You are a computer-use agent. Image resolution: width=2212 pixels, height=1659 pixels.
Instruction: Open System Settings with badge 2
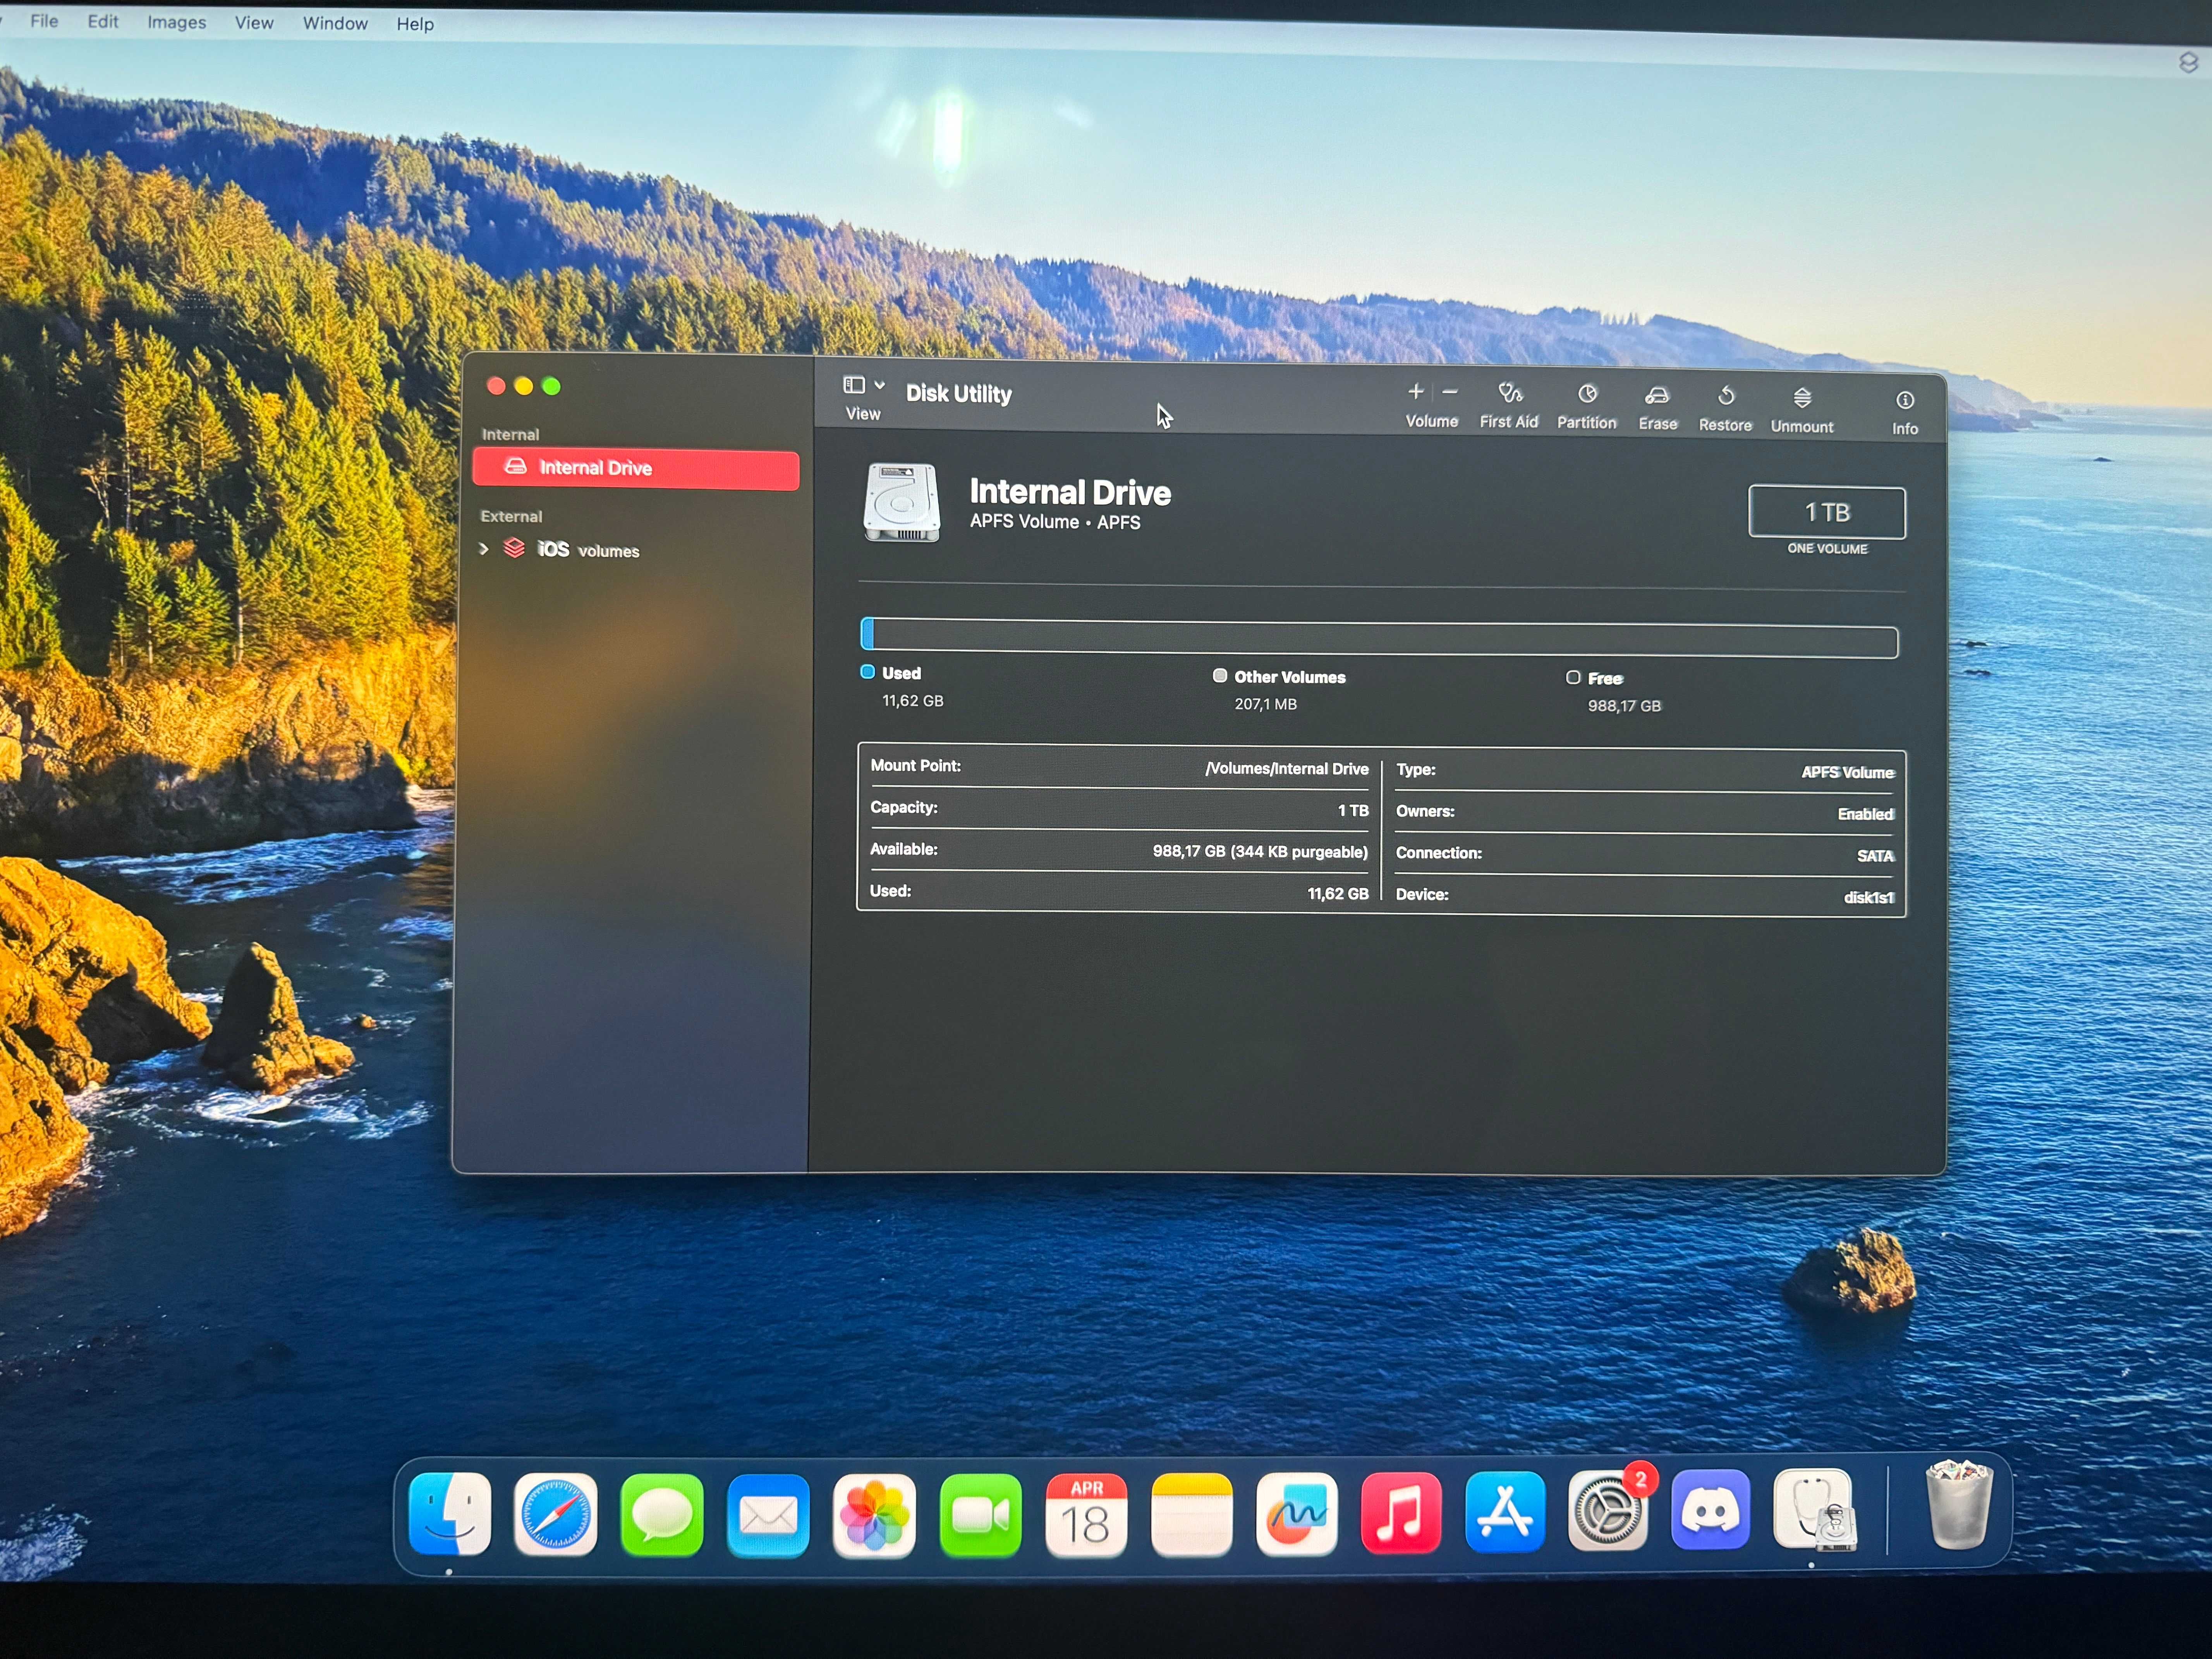click(1608, 1511)
